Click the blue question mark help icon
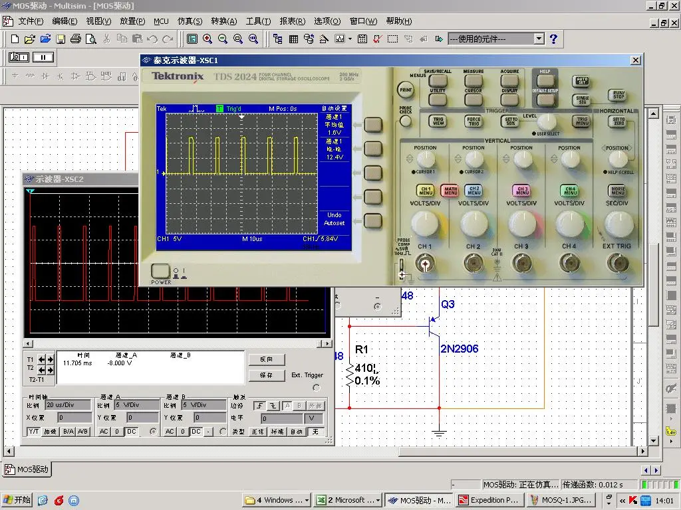The width and height of the screenshot is (681, 510). [x=553, y=39]
